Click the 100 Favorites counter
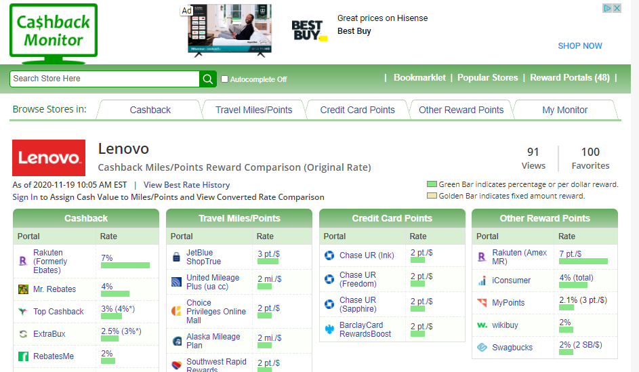 click(x=590, y=158)
